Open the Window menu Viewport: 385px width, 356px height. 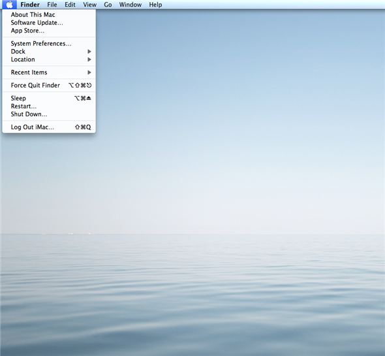[x=131, y=5]
